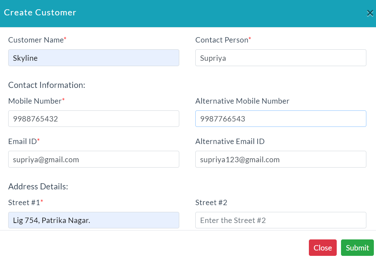Click the Contact Person label

click(223, 40)
